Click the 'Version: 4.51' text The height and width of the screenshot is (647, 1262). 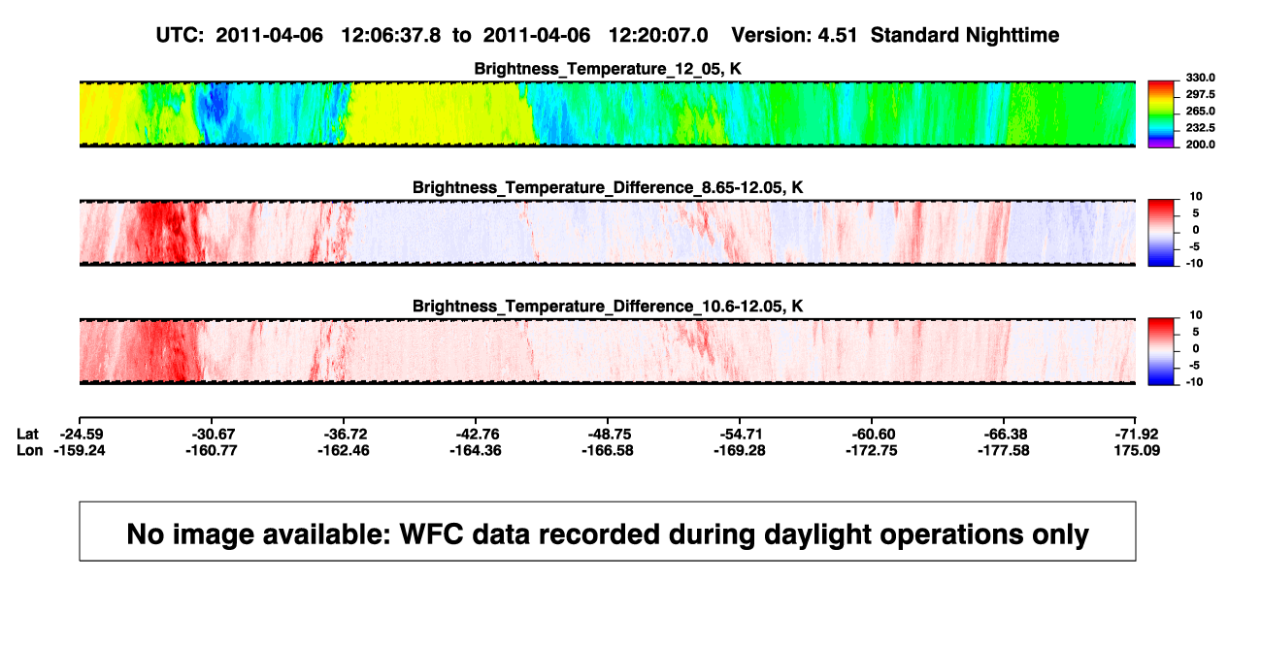tap(794, 35)
